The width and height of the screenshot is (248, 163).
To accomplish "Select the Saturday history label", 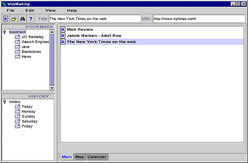I will pos(30,121).
